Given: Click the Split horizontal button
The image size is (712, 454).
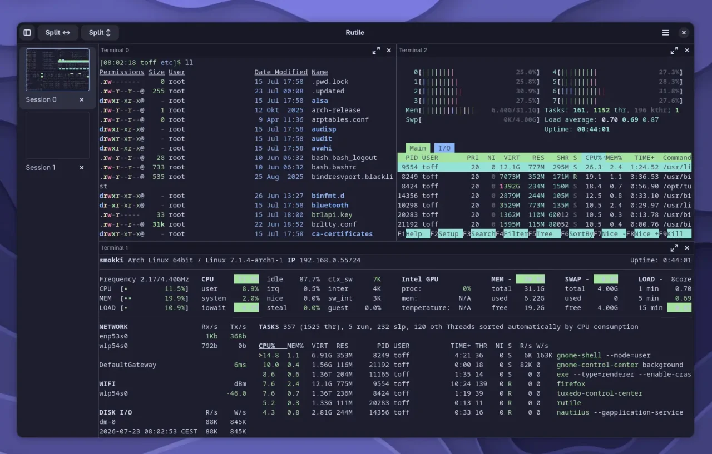Looking at the screenshot, I should click(58, 33).
